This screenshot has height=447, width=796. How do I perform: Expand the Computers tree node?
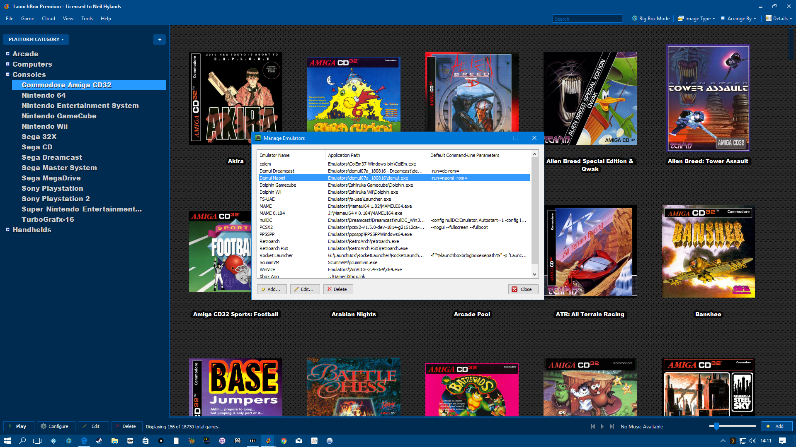coord(7,64)
